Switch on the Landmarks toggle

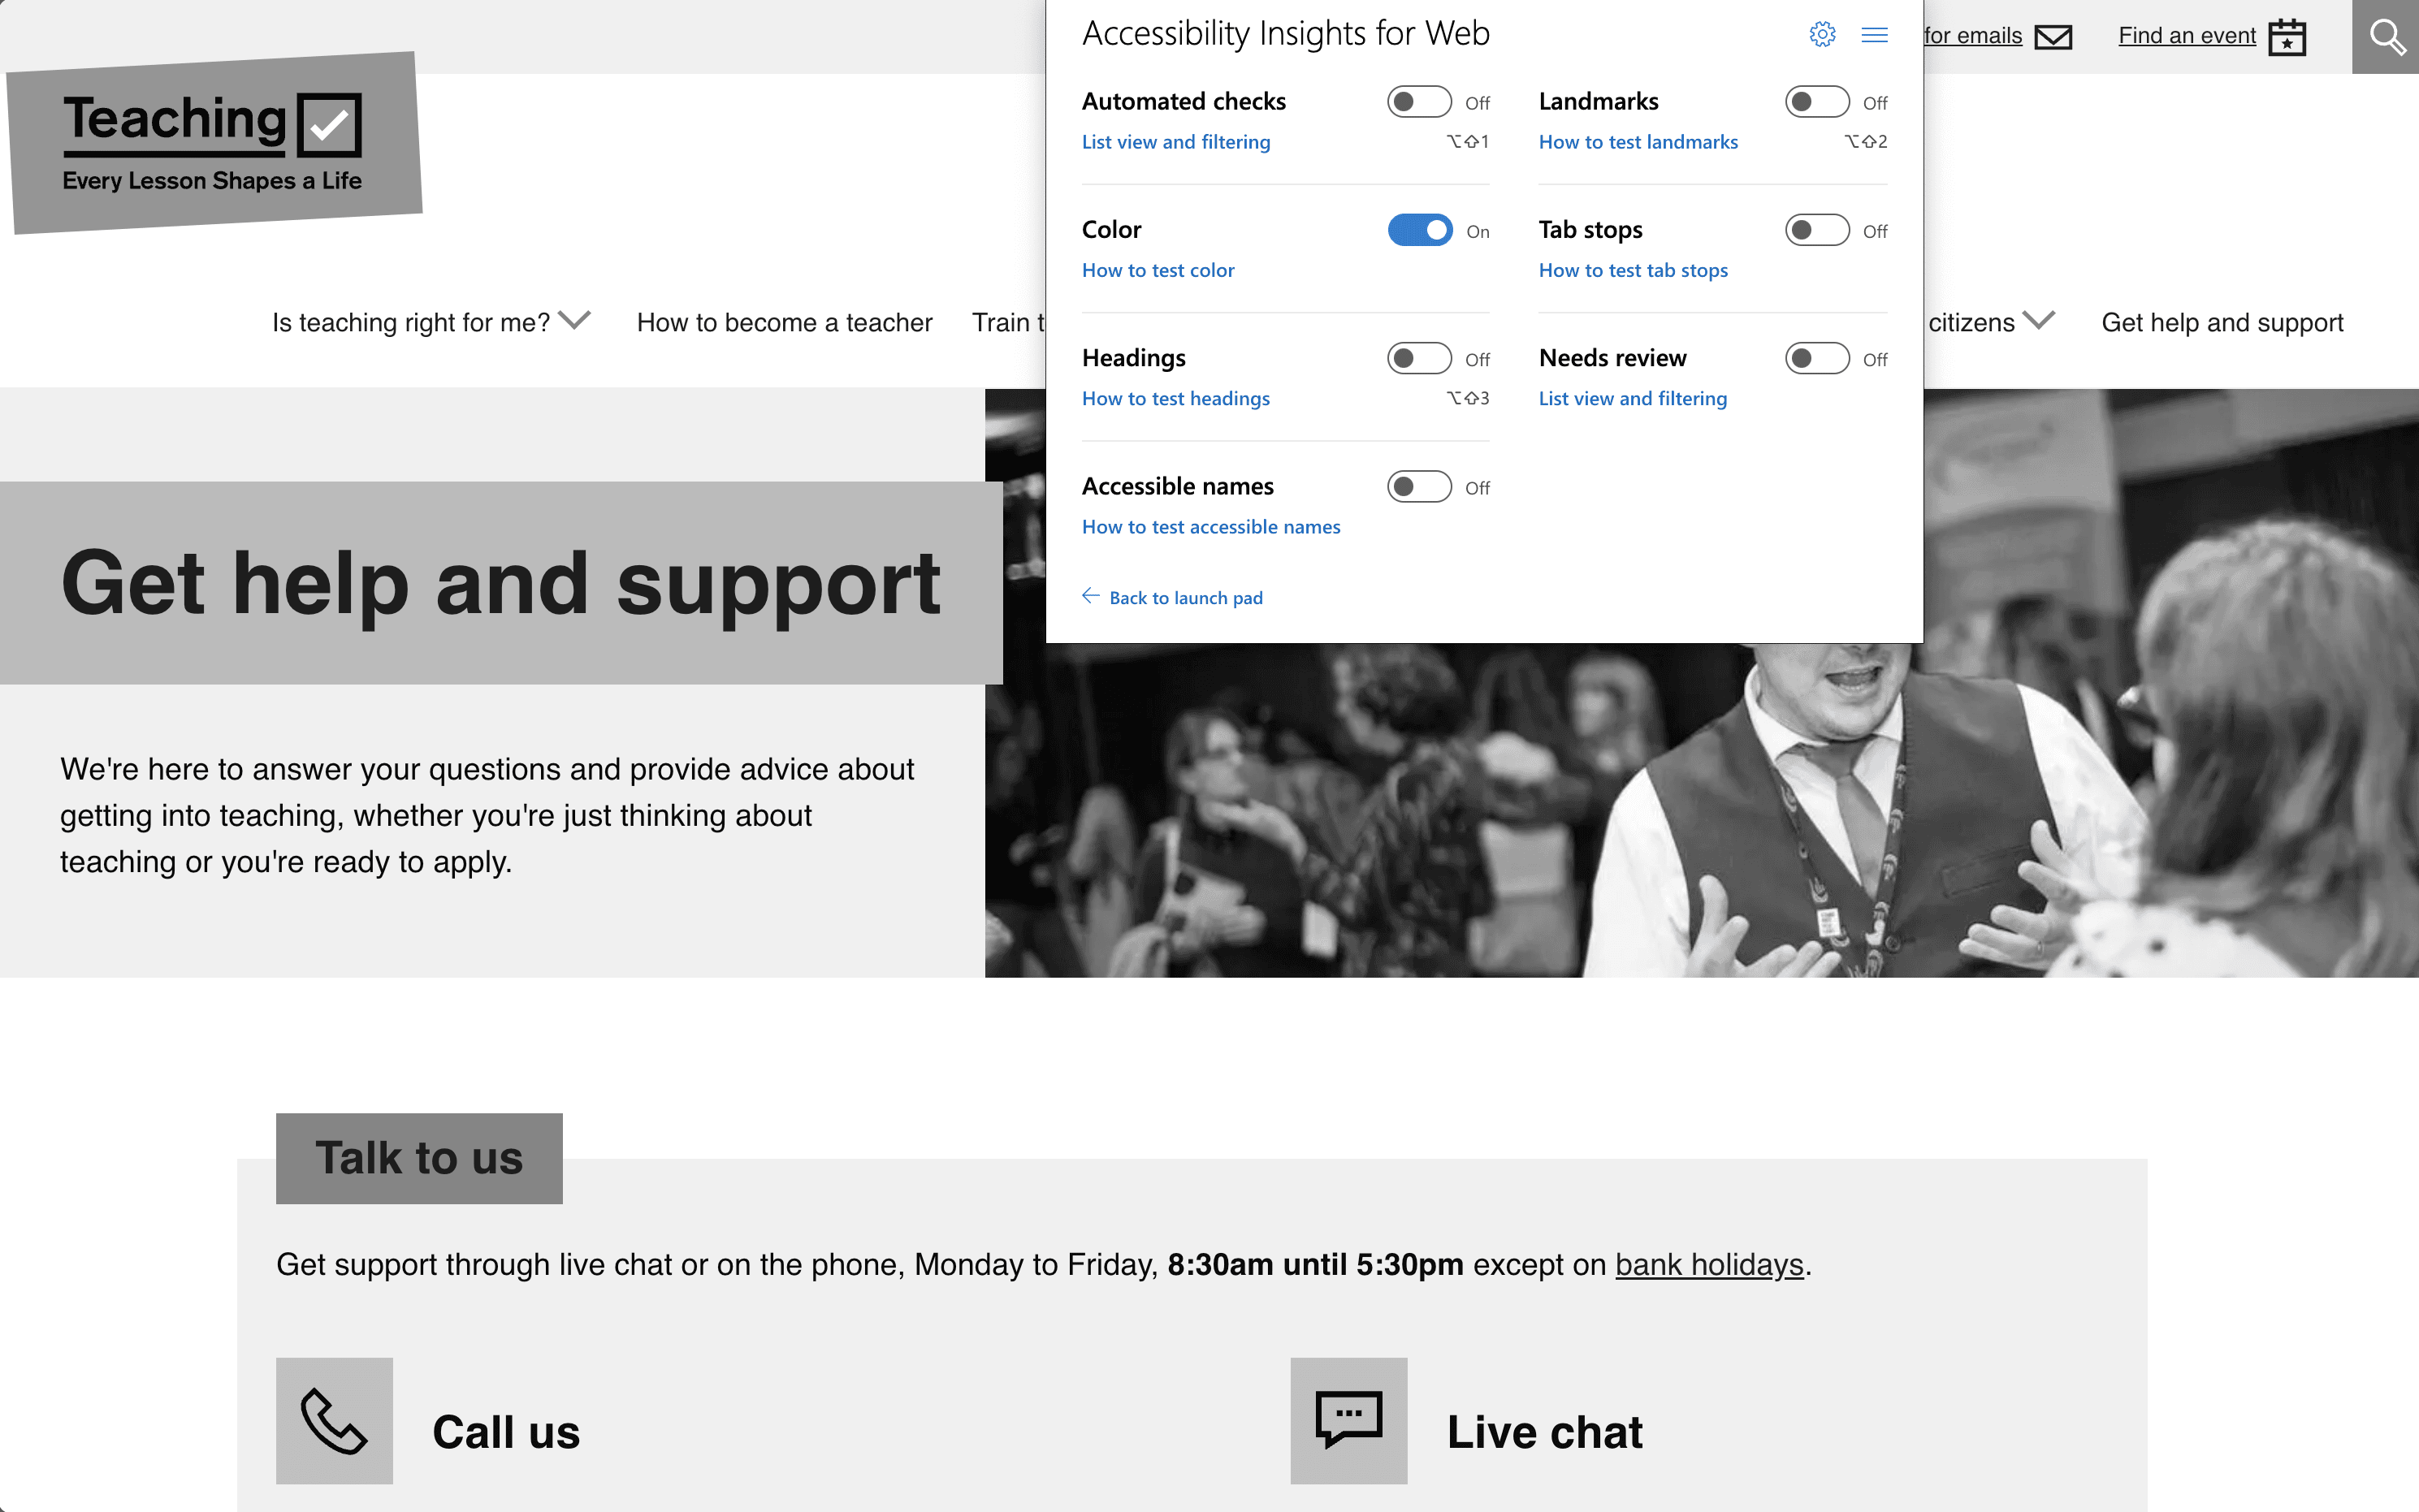point(1817,102)
